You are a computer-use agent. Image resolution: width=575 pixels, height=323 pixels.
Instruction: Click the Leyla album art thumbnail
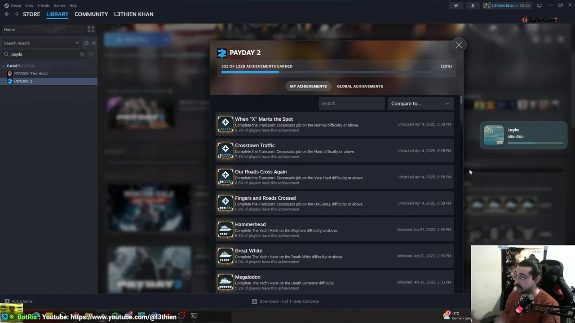coord(494,135)
